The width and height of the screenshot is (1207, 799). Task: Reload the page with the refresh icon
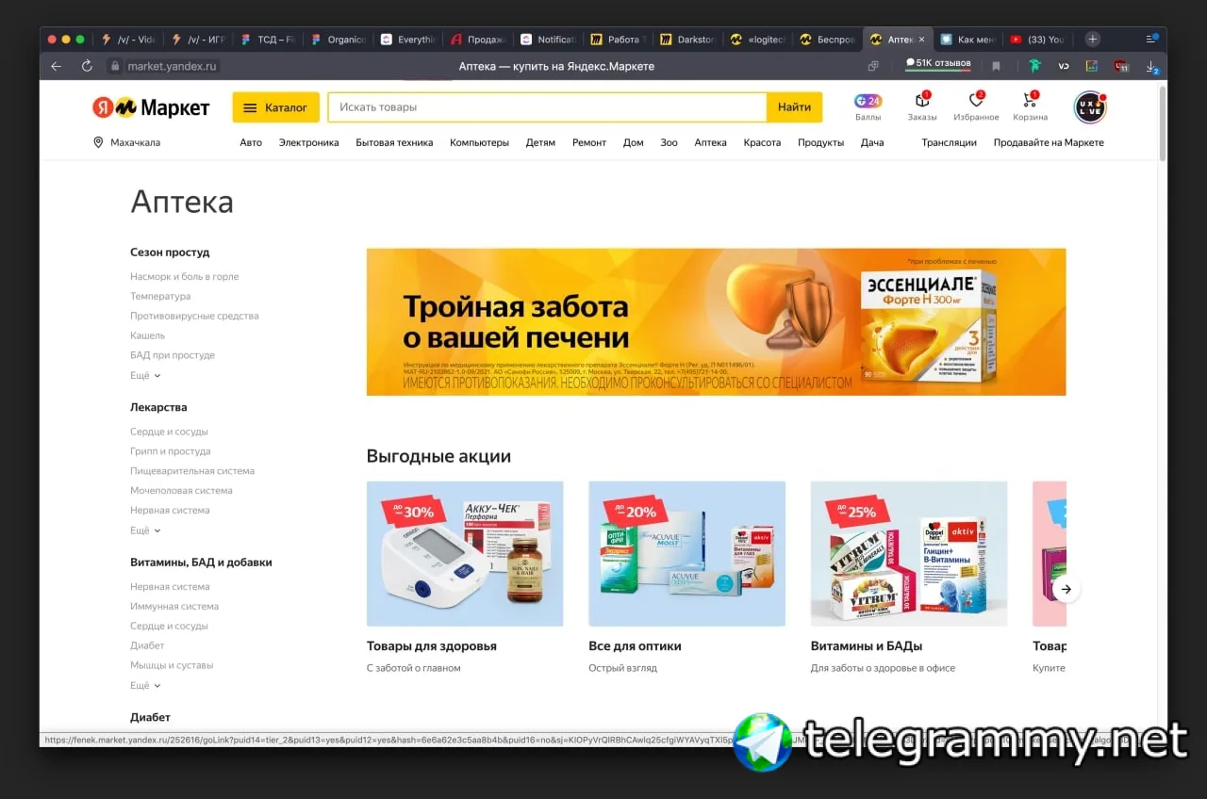click(87, 66)
